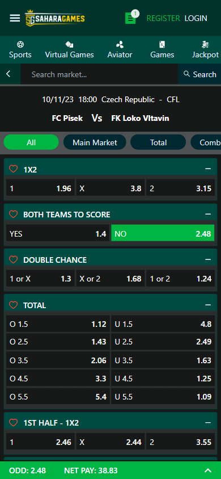Toggle the heart on the TOTAL market
This screenshot has width=221, height=479.
13,305
